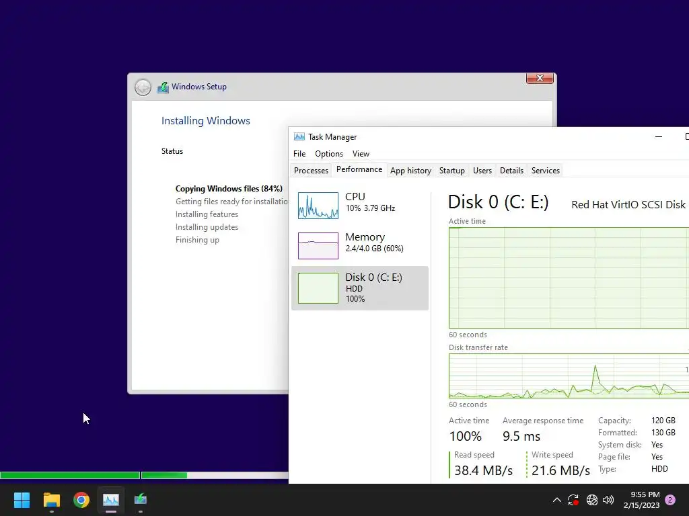Click the Windows Setup title icon

[163, 87]
